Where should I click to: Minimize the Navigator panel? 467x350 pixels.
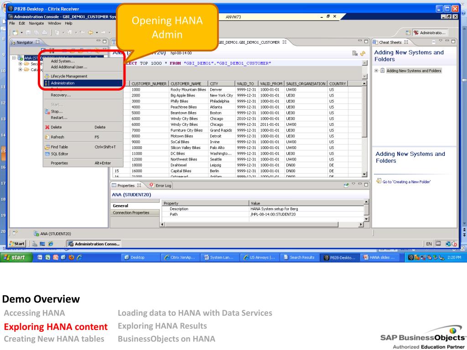[99, 41]
